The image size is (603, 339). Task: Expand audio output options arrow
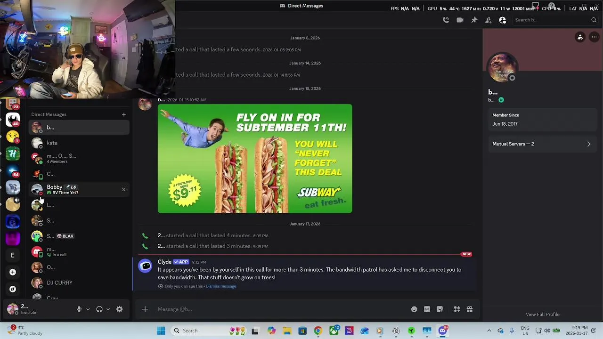click(108, 309)
